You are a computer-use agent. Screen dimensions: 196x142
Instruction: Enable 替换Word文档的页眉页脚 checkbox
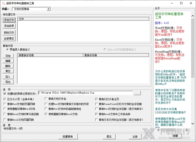click(x=5, y=104)
